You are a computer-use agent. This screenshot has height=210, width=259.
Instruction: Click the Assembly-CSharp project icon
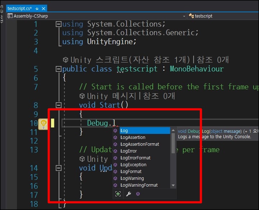(x=10, y=16)
